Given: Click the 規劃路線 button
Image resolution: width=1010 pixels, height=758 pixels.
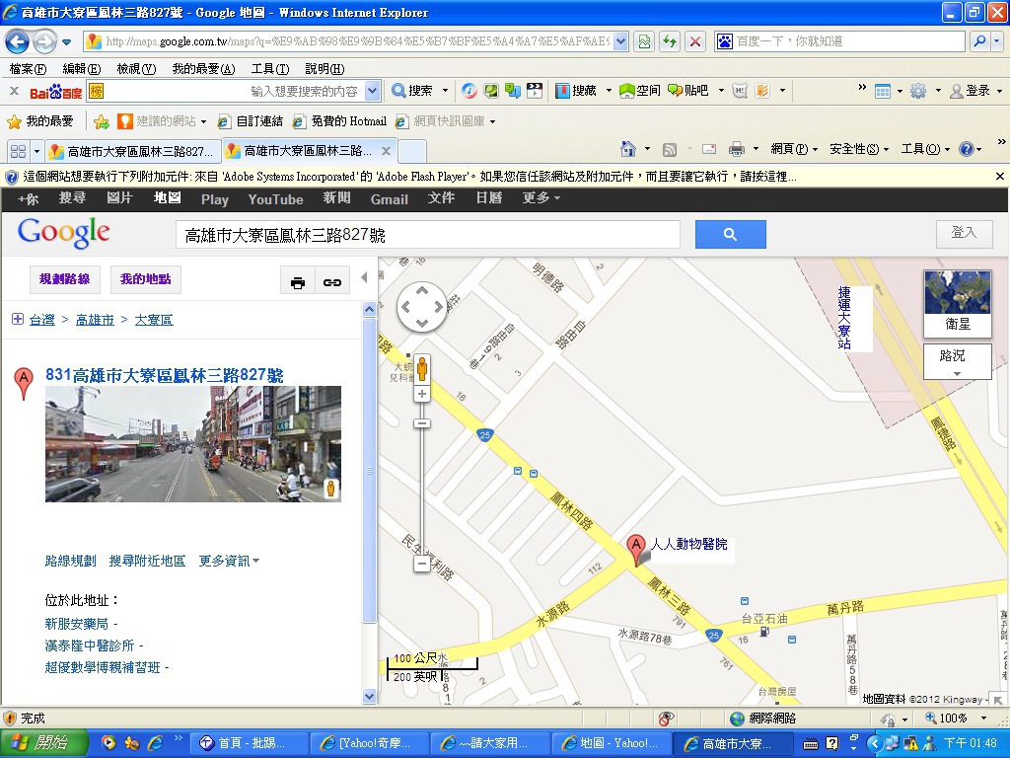Looking at the screenshot, I should [64, 279].
